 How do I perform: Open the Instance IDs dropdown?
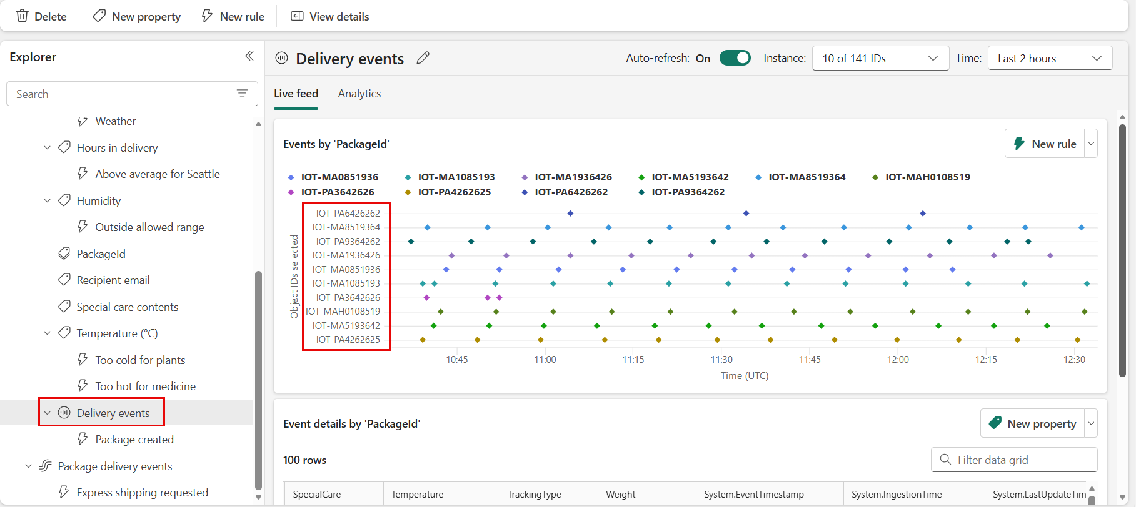coord(880,58)
